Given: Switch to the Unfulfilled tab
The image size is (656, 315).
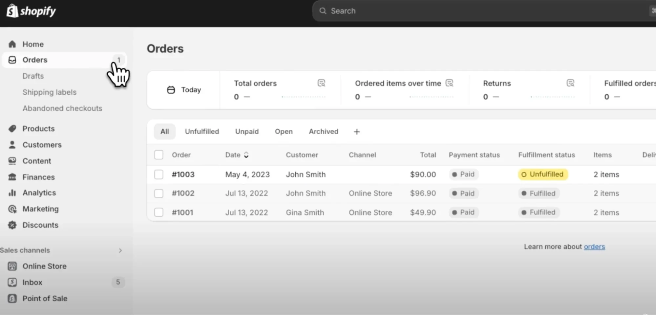Looking at the screenshot, I should pos(202,132).
